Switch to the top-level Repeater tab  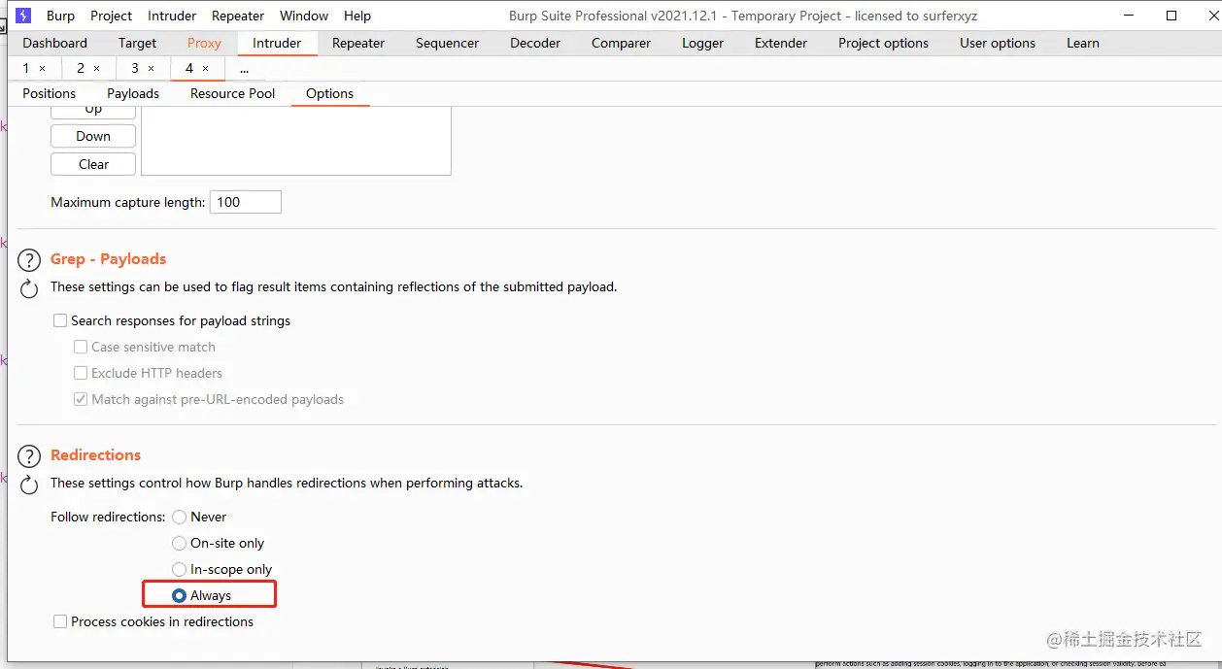(358, 43)
